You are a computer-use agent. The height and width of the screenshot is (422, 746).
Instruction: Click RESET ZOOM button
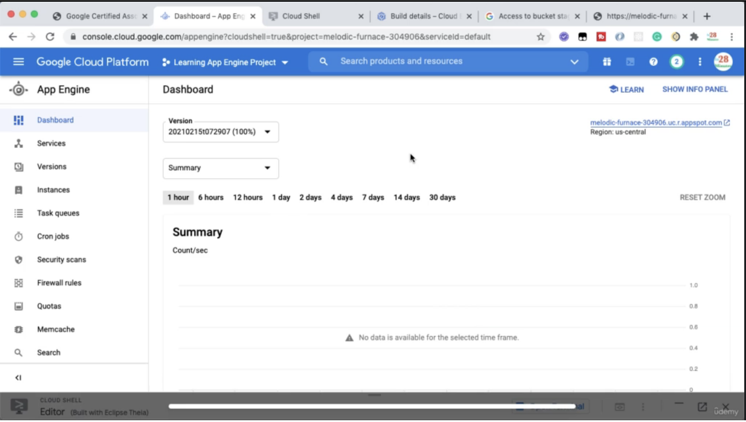tap(702, 197)
